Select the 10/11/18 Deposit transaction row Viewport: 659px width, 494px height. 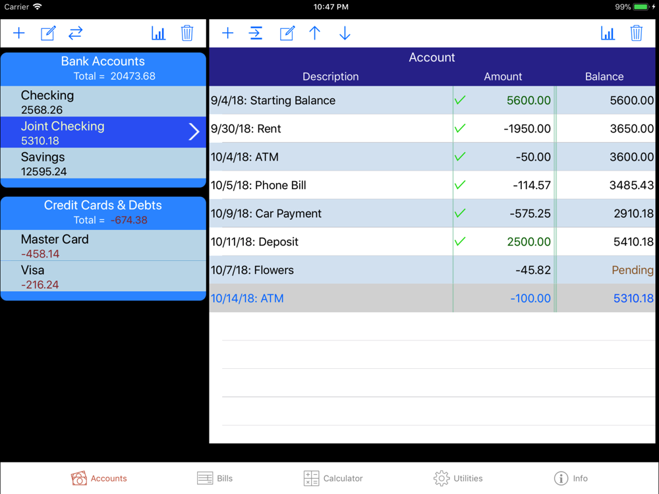click(329, 242)
